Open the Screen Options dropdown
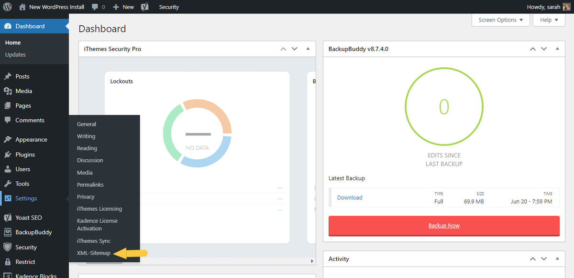The width and height of the screenshot is (574, 278). [501, 20]
